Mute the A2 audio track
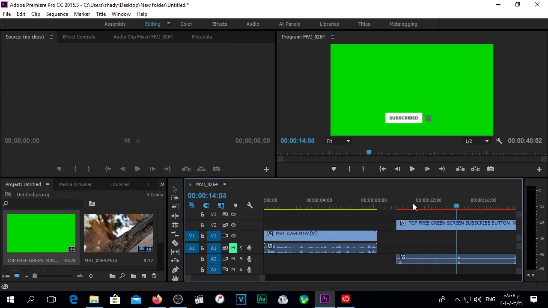The image size is (548, 308). pos(233,259)
